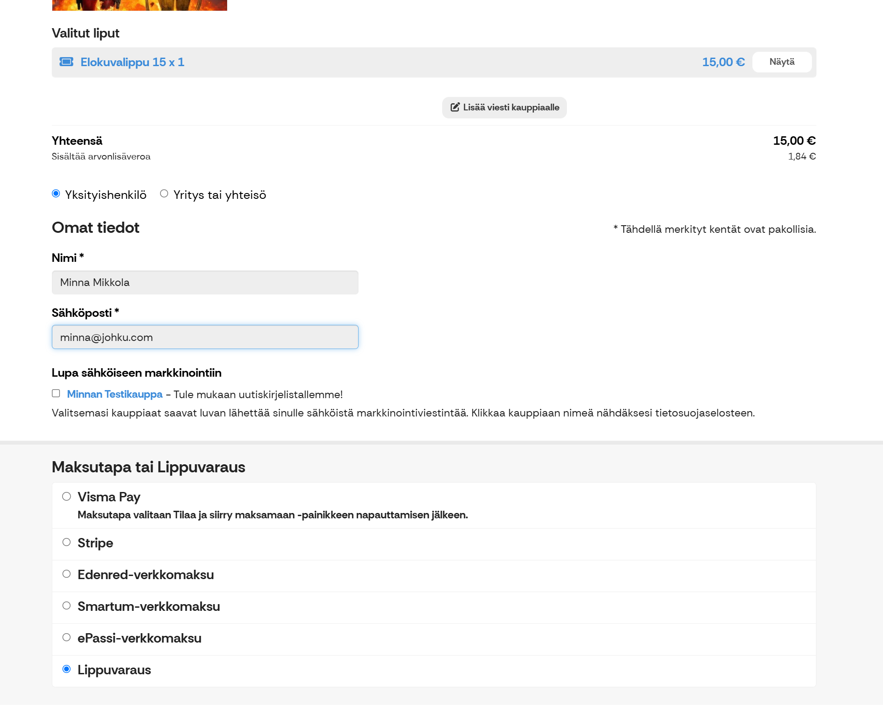Click the 15,00 € ticket price

pyautogui.click(x=723, y=62)
